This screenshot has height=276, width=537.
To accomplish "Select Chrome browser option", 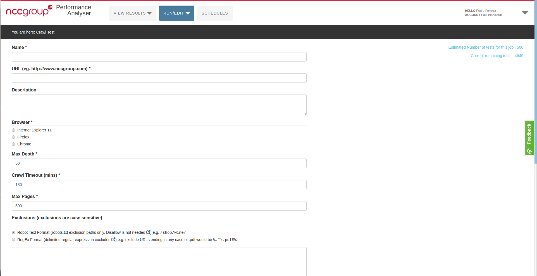I will coord(13,144).
